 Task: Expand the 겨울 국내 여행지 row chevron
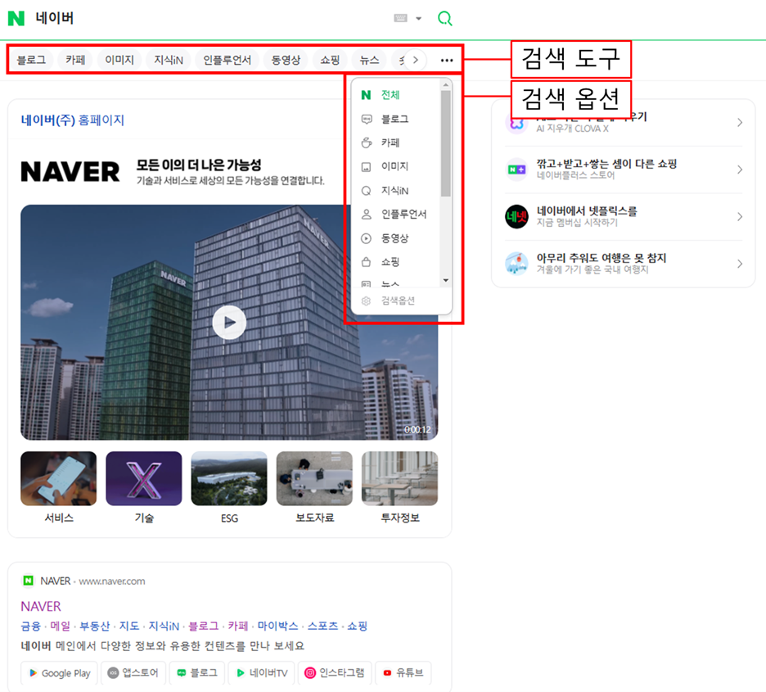pyautogui.click(x=740, y=264)
